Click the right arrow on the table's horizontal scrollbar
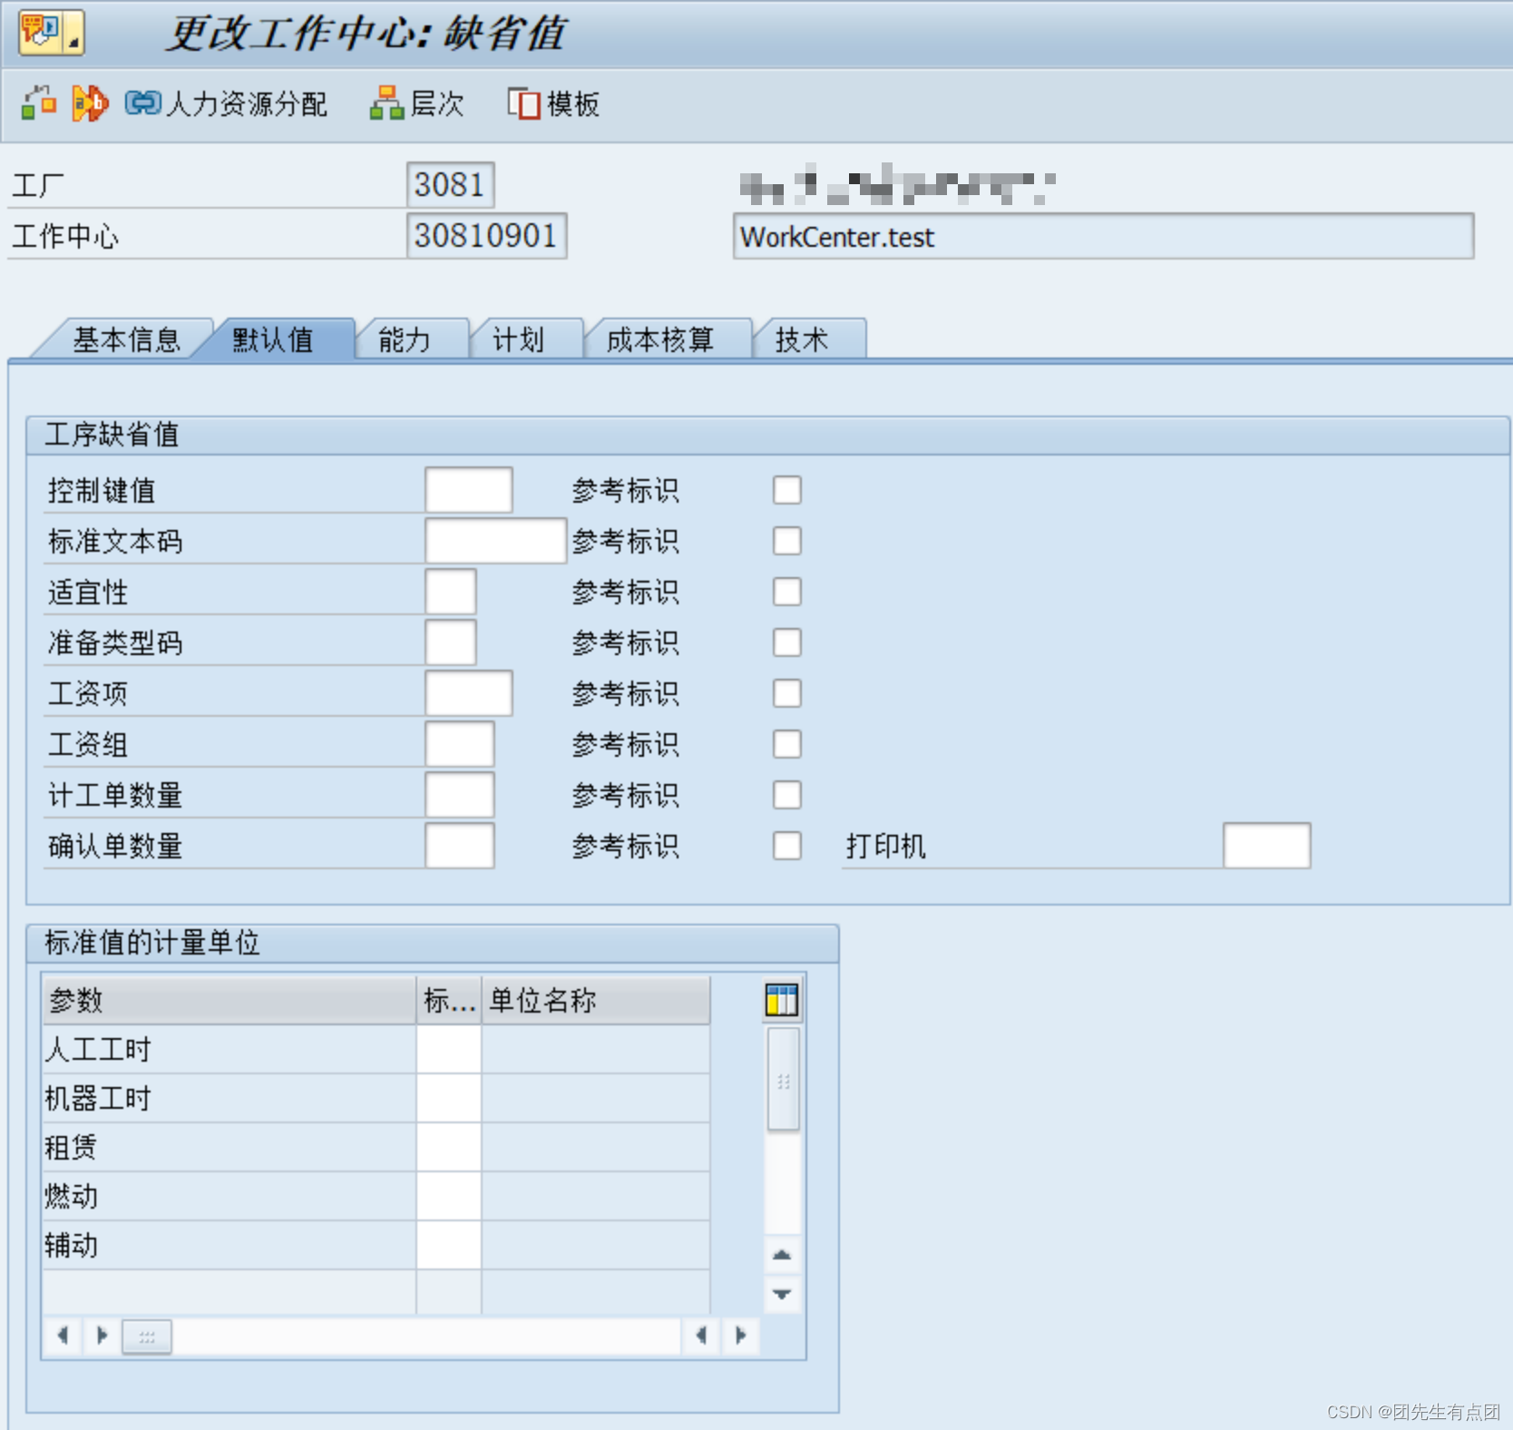 coord(740,1336)
